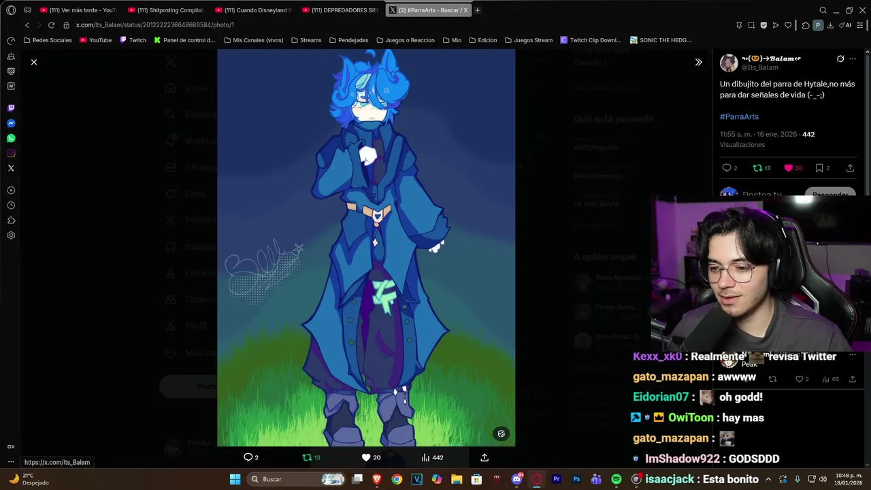This screenshot has height=490, width=871.
Task: Click the share icon below the photo
Action: click(x=484, y=457)
